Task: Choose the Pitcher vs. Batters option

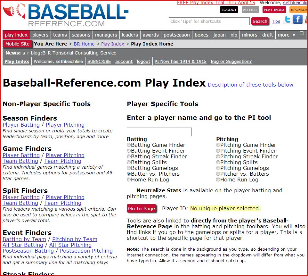Action: [x=218, y=174]
